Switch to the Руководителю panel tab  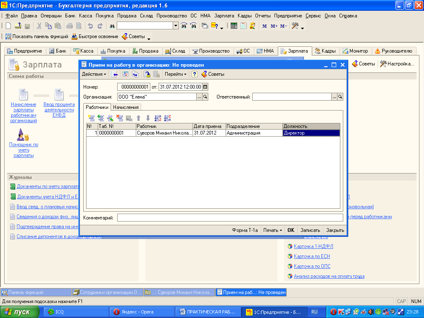click(394, 51)
